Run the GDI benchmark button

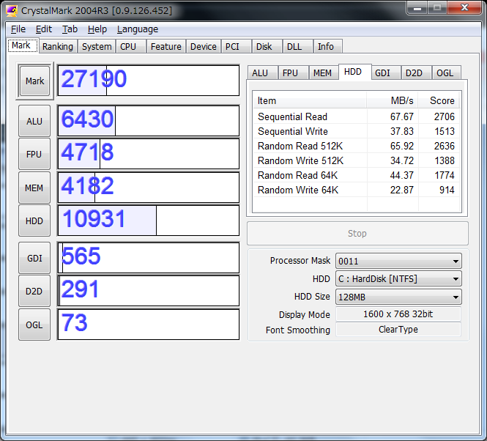tap(34, 258)
